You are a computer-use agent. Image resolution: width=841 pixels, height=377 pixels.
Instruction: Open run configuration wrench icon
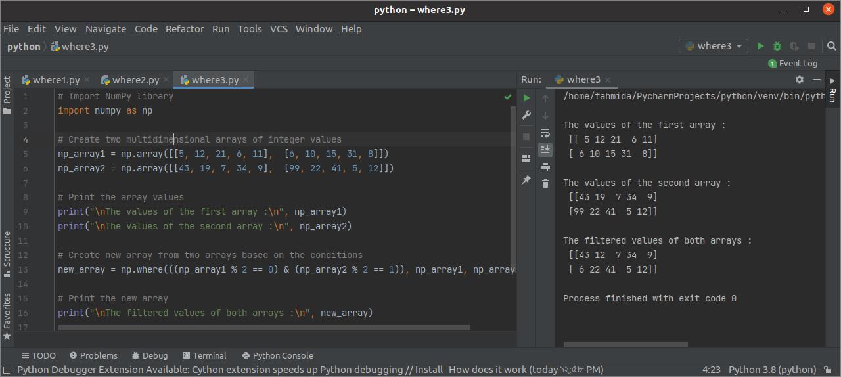click(x=526, y=115)
